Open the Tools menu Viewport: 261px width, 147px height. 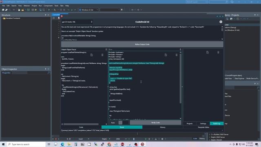click(x=56, y=6)
